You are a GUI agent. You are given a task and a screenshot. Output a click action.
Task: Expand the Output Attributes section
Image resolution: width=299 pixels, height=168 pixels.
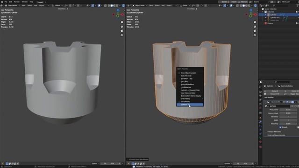274,132
